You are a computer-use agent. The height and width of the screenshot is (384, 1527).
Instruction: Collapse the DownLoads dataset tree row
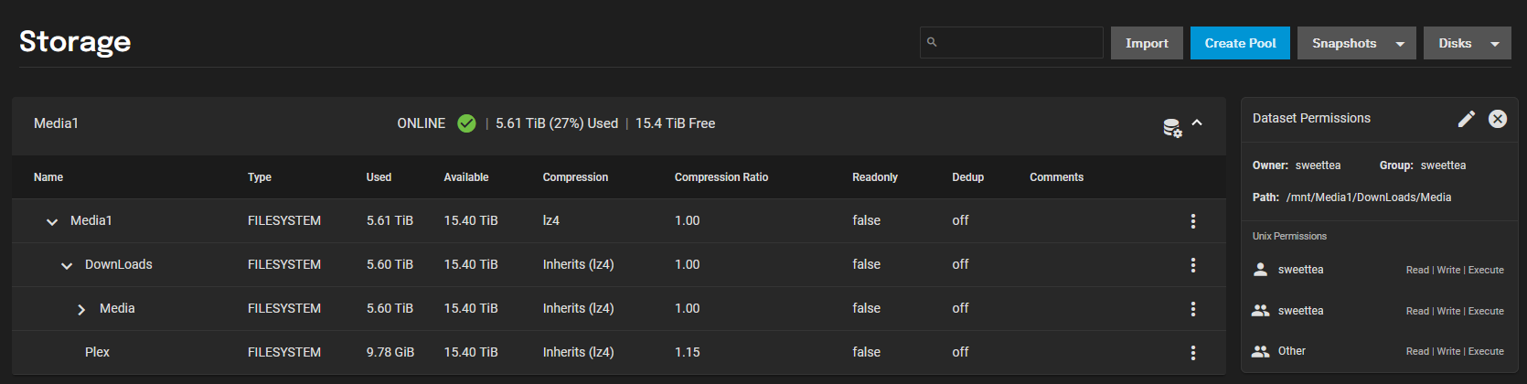click(x=67, y=265)
